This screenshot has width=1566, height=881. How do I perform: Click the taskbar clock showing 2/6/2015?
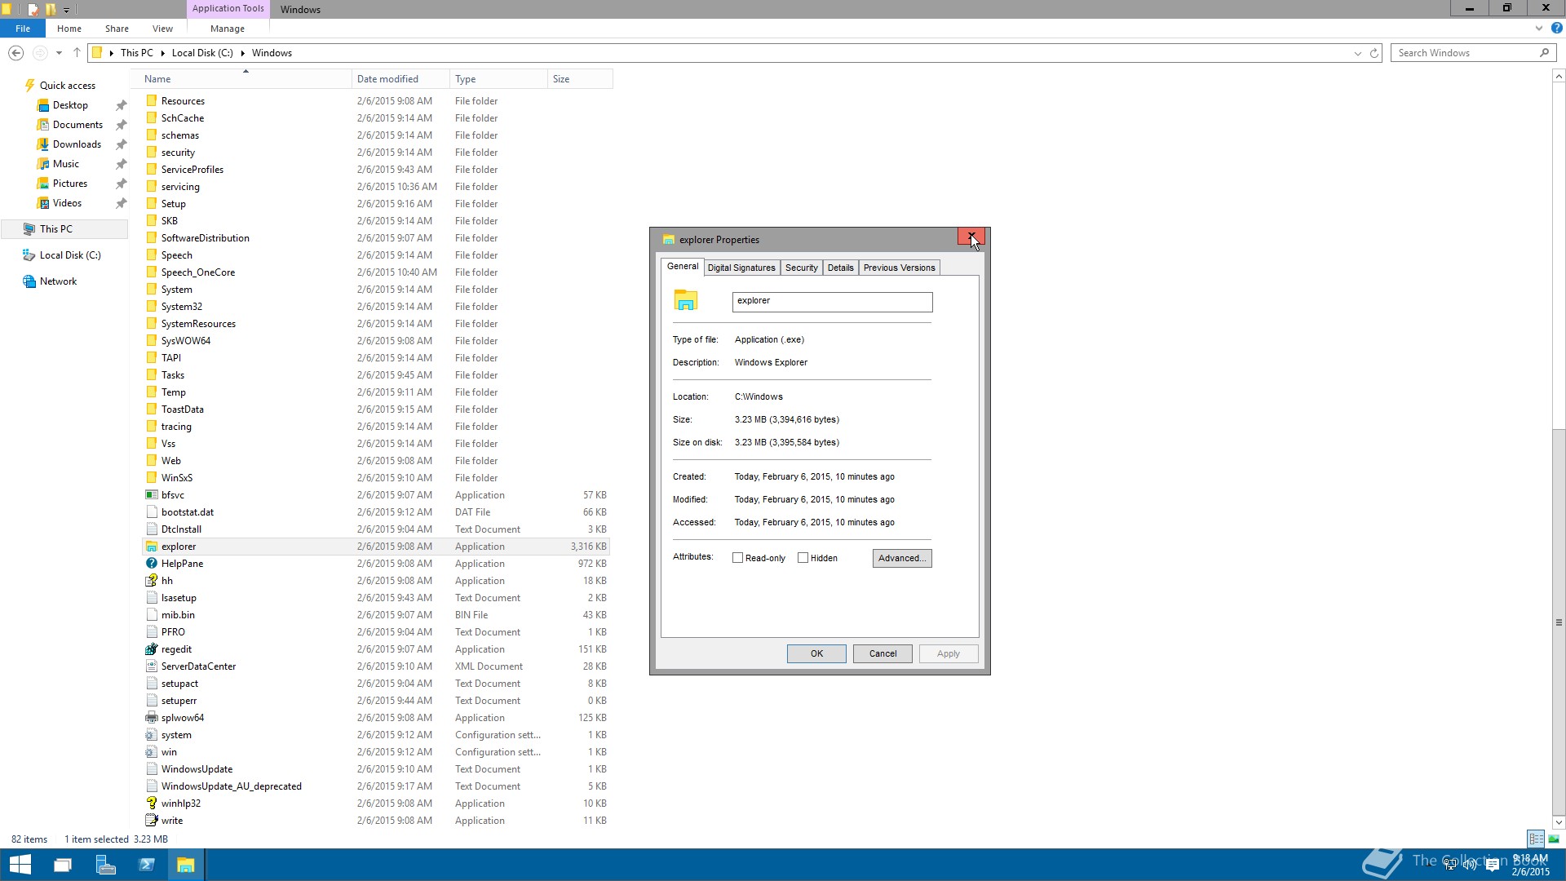[x=1530, y=865]
